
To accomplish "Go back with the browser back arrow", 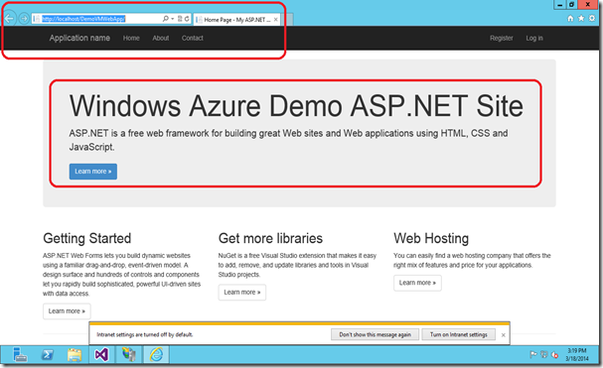I will pyautogui.click(x=9, y=18).
